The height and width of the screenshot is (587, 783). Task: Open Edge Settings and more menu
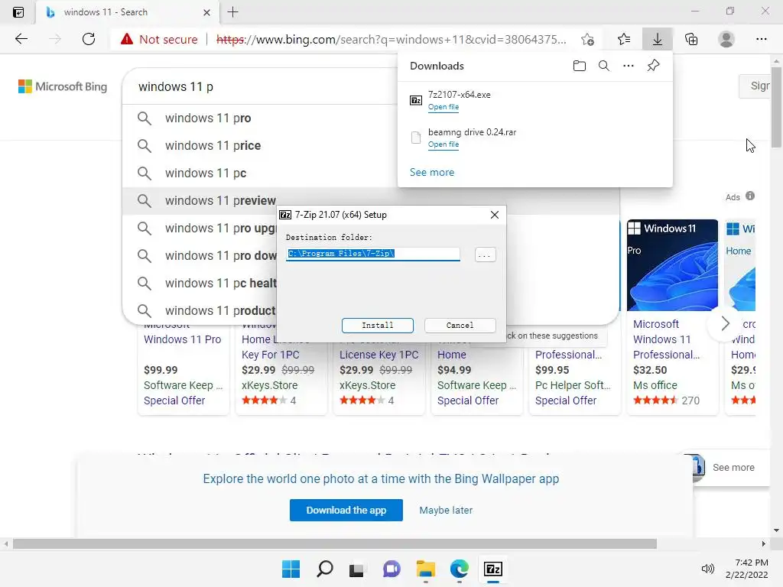click(x=761, y=39)
